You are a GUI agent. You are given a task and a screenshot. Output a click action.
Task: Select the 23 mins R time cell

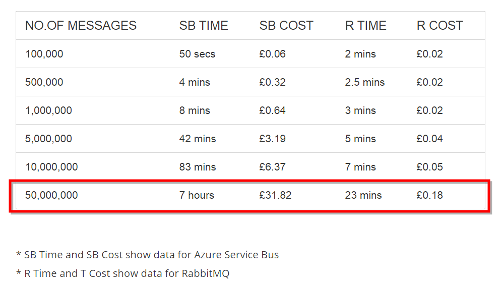click(x=363, y=195)
